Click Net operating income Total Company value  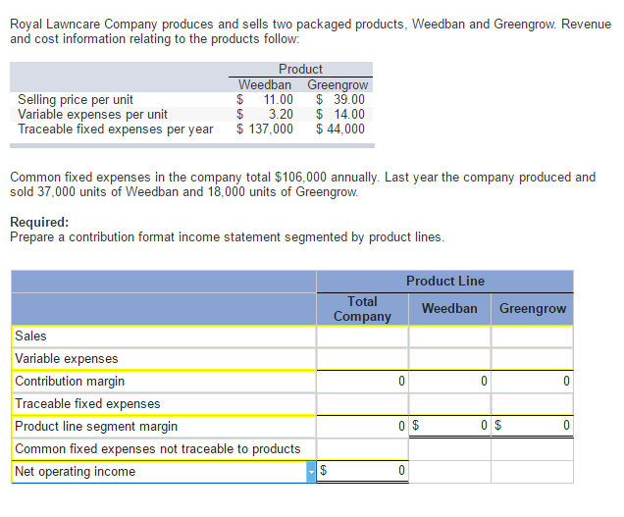362,472
